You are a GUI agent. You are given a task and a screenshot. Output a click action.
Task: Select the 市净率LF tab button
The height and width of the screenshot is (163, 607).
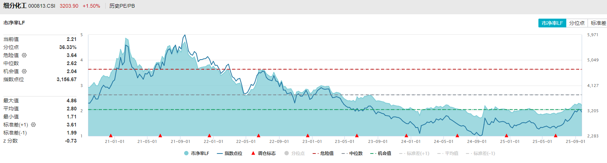[x=552, y=23]
